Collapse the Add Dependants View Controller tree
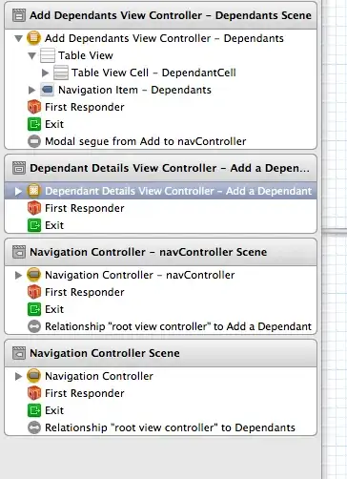 (18, 38)
